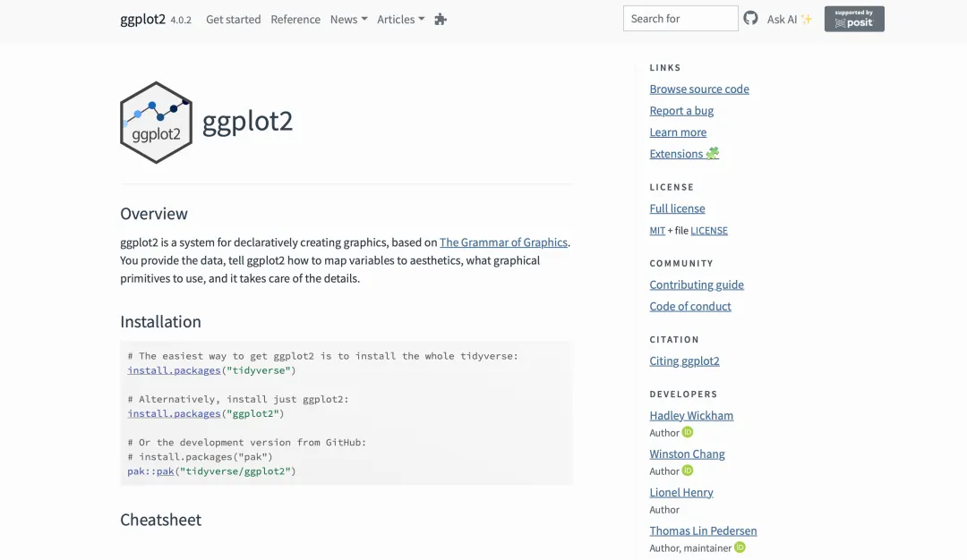Click the ggplot2 hexagon logo
The width and height of the screenshot is (967, 560).
[157, 123]
